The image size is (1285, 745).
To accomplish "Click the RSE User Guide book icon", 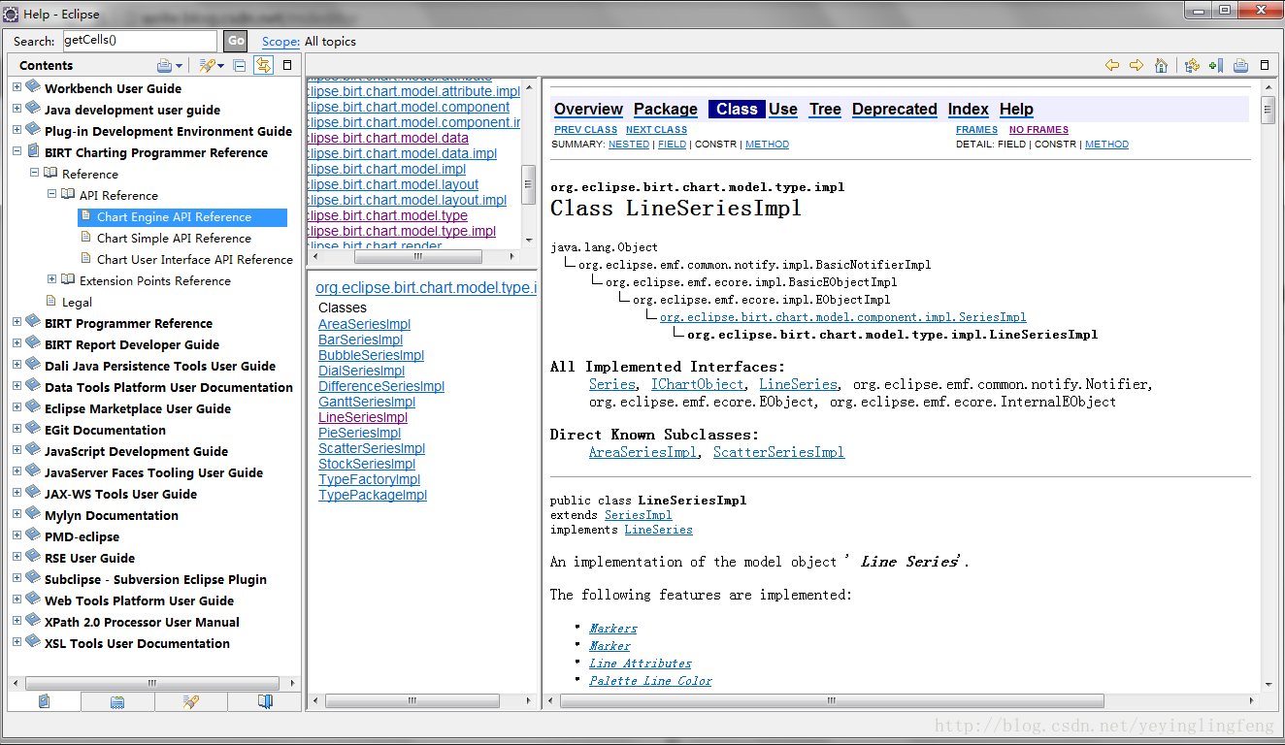I will pyautogui.click(x=33, y=557).
